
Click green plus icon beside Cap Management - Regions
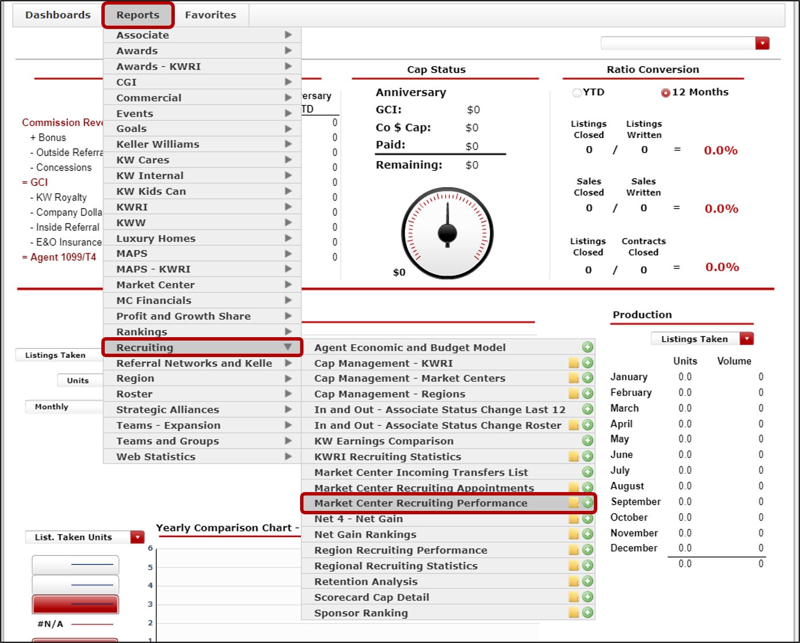point(588,394)
